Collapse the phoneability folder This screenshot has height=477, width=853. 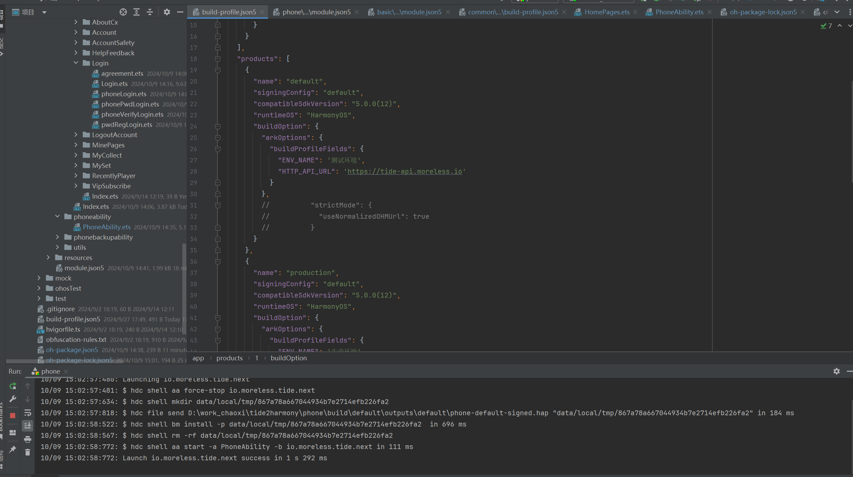(x=57, y=217)
